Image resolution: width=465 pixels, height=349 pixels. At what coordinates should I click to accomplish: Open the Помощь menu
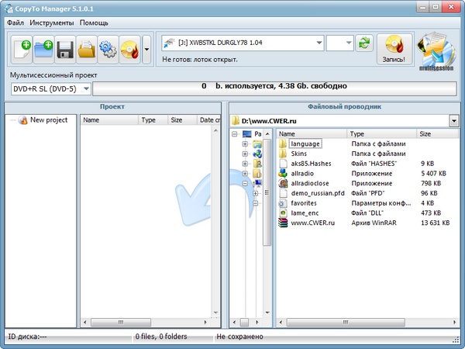[95, 22]
